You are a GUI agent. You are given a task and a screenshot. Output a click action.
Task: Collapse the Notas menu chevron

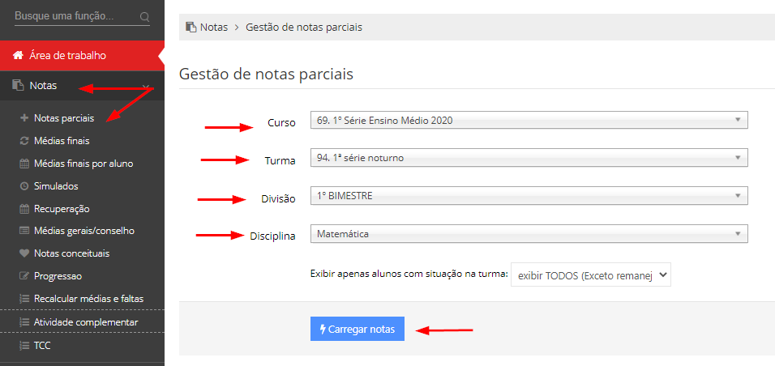tap(146, 87)
